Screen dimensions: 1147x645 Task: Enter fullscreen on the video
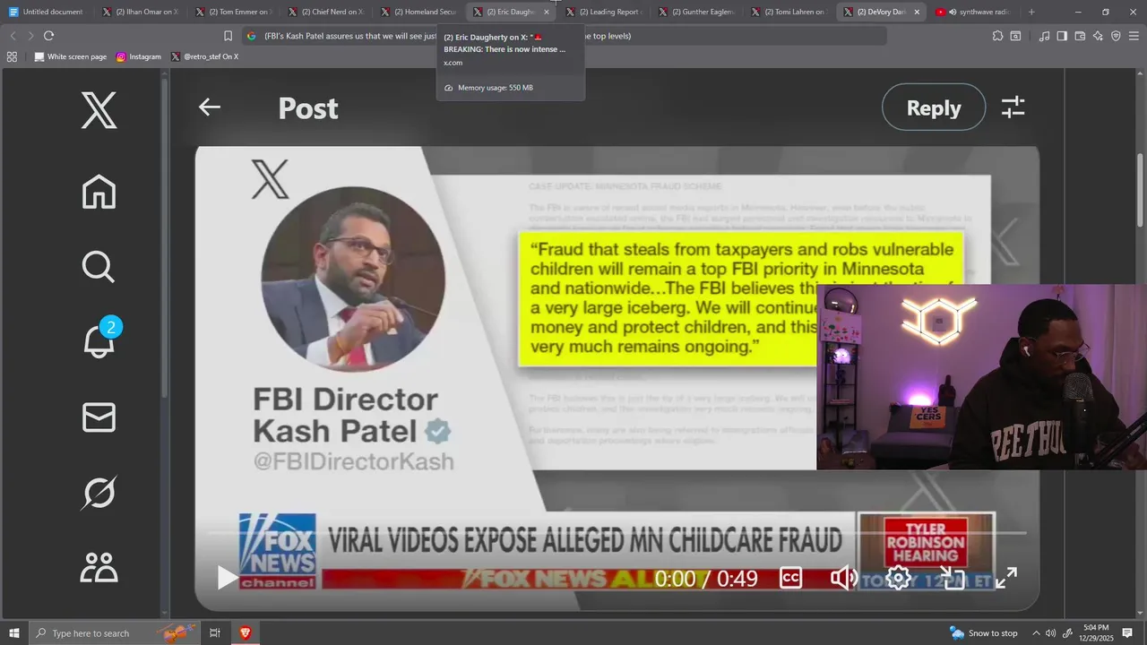tap(1006, 578)
